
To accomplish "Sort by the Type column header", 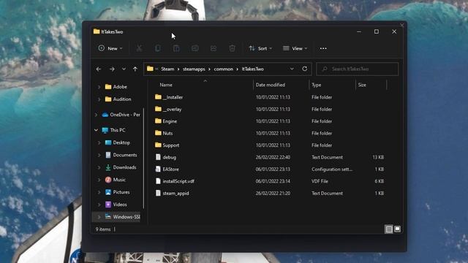I will [316, 85].
